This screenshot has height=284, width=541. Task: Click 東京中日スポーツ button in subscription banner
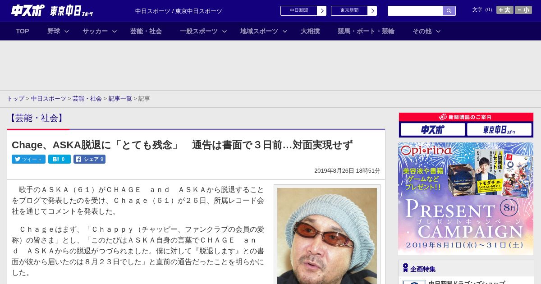tap(500, 130)
